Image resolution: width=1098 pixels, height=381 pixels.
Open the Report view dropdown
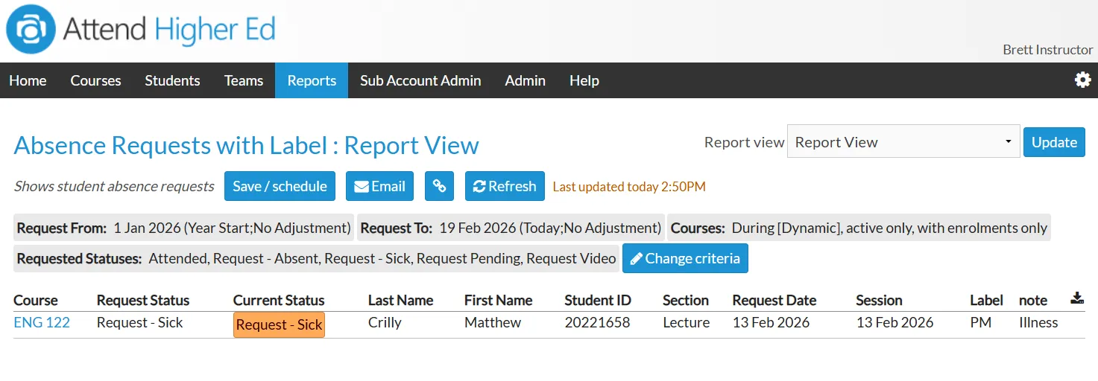tap(903, 141)
